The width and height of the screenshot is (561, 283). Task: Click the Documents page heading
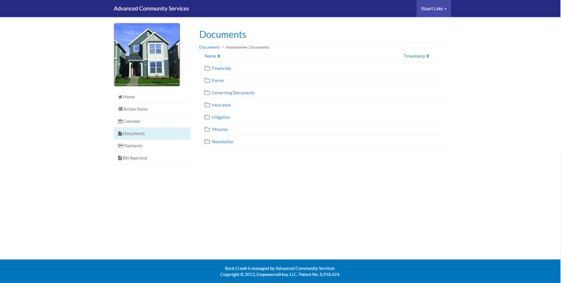tap(223, 34)
